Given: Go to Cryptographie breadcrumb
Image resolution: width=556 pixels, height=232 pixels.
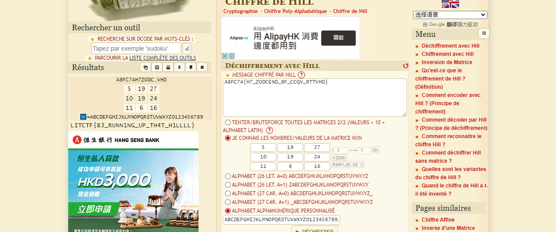Looking at the screenshot, I should [241, 11].
